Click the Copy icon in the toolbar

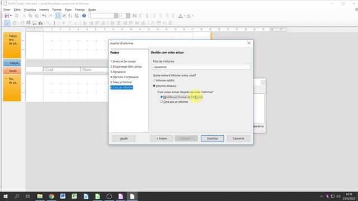tap(30, 16)
